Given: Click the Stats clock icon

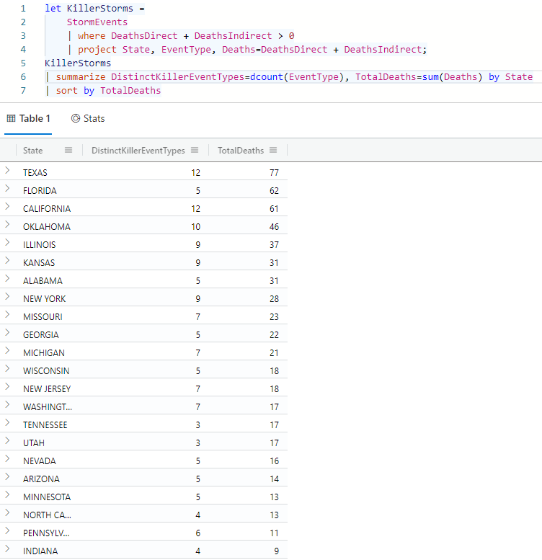Looking at the screenshot, I should pyautogui.click(x=76, y=118).
